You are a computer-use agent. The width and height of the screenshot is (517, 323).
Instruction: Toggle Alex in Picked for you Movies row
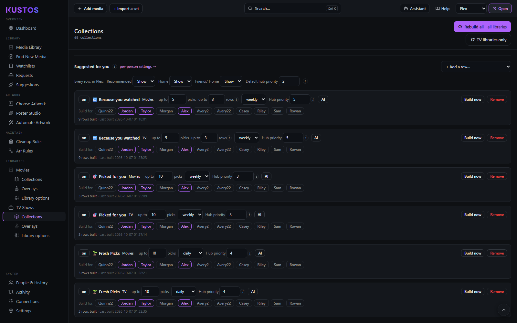click(x=185, y=188)
